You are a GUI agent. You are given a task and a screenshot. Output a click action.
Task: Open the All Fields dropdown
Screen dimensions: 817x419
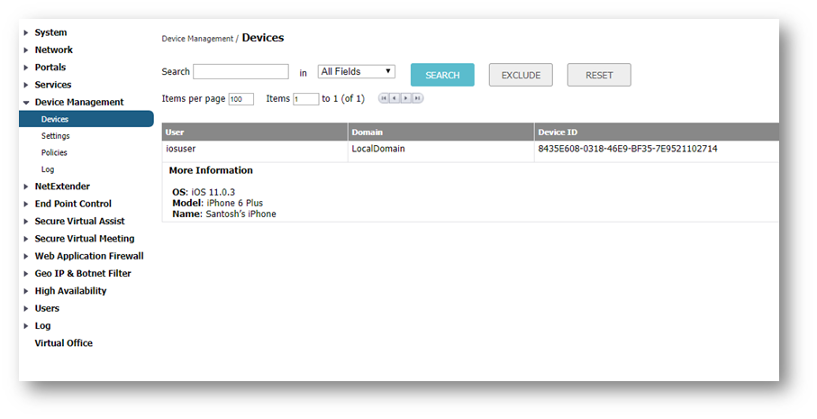[x=357, y=72]
